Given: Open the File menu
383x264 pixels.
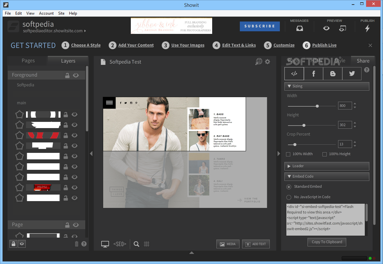Looking at the screenshot, I should [8, 13].
